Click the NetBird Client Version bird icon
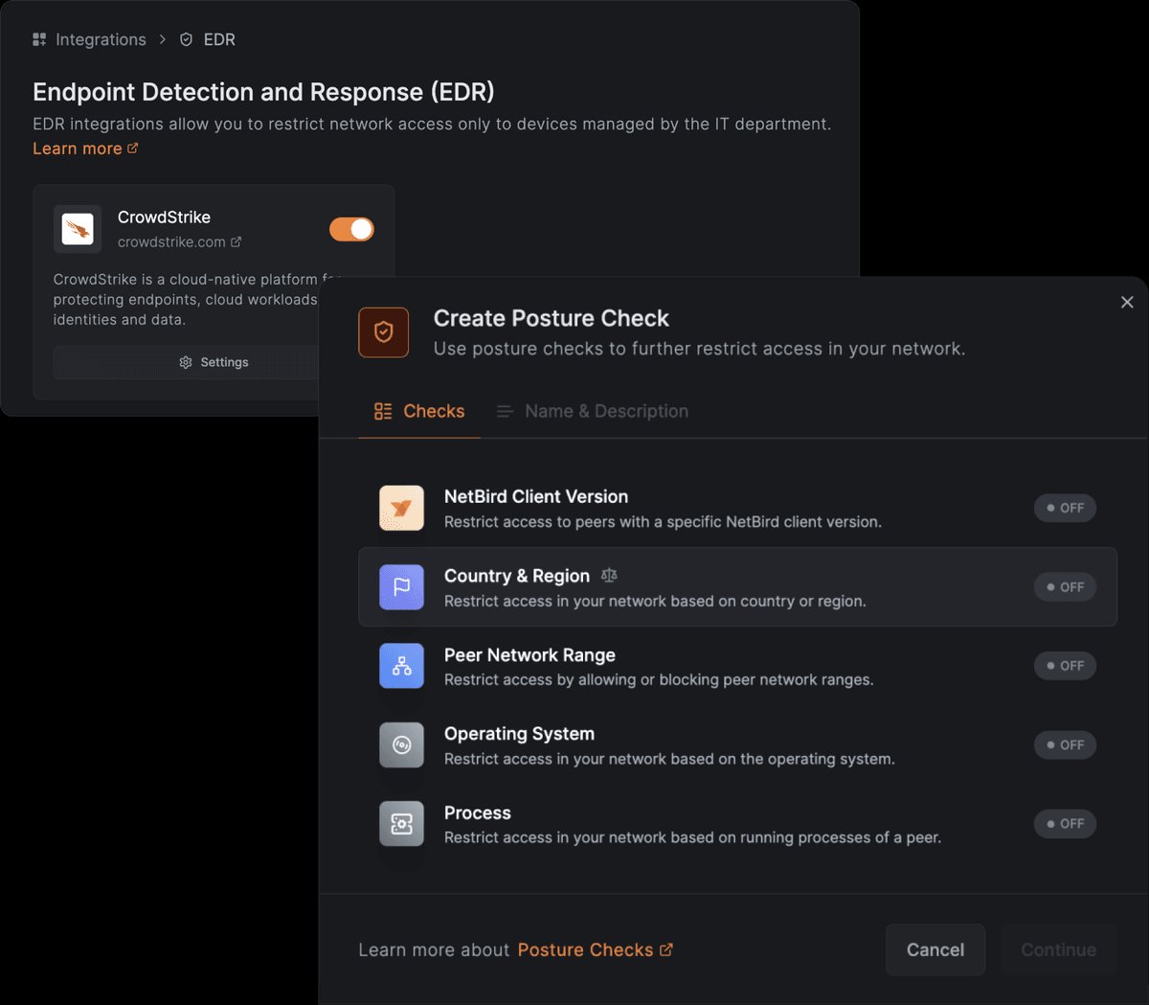Screen dimensions: 1149x1005 click(401, 508)
